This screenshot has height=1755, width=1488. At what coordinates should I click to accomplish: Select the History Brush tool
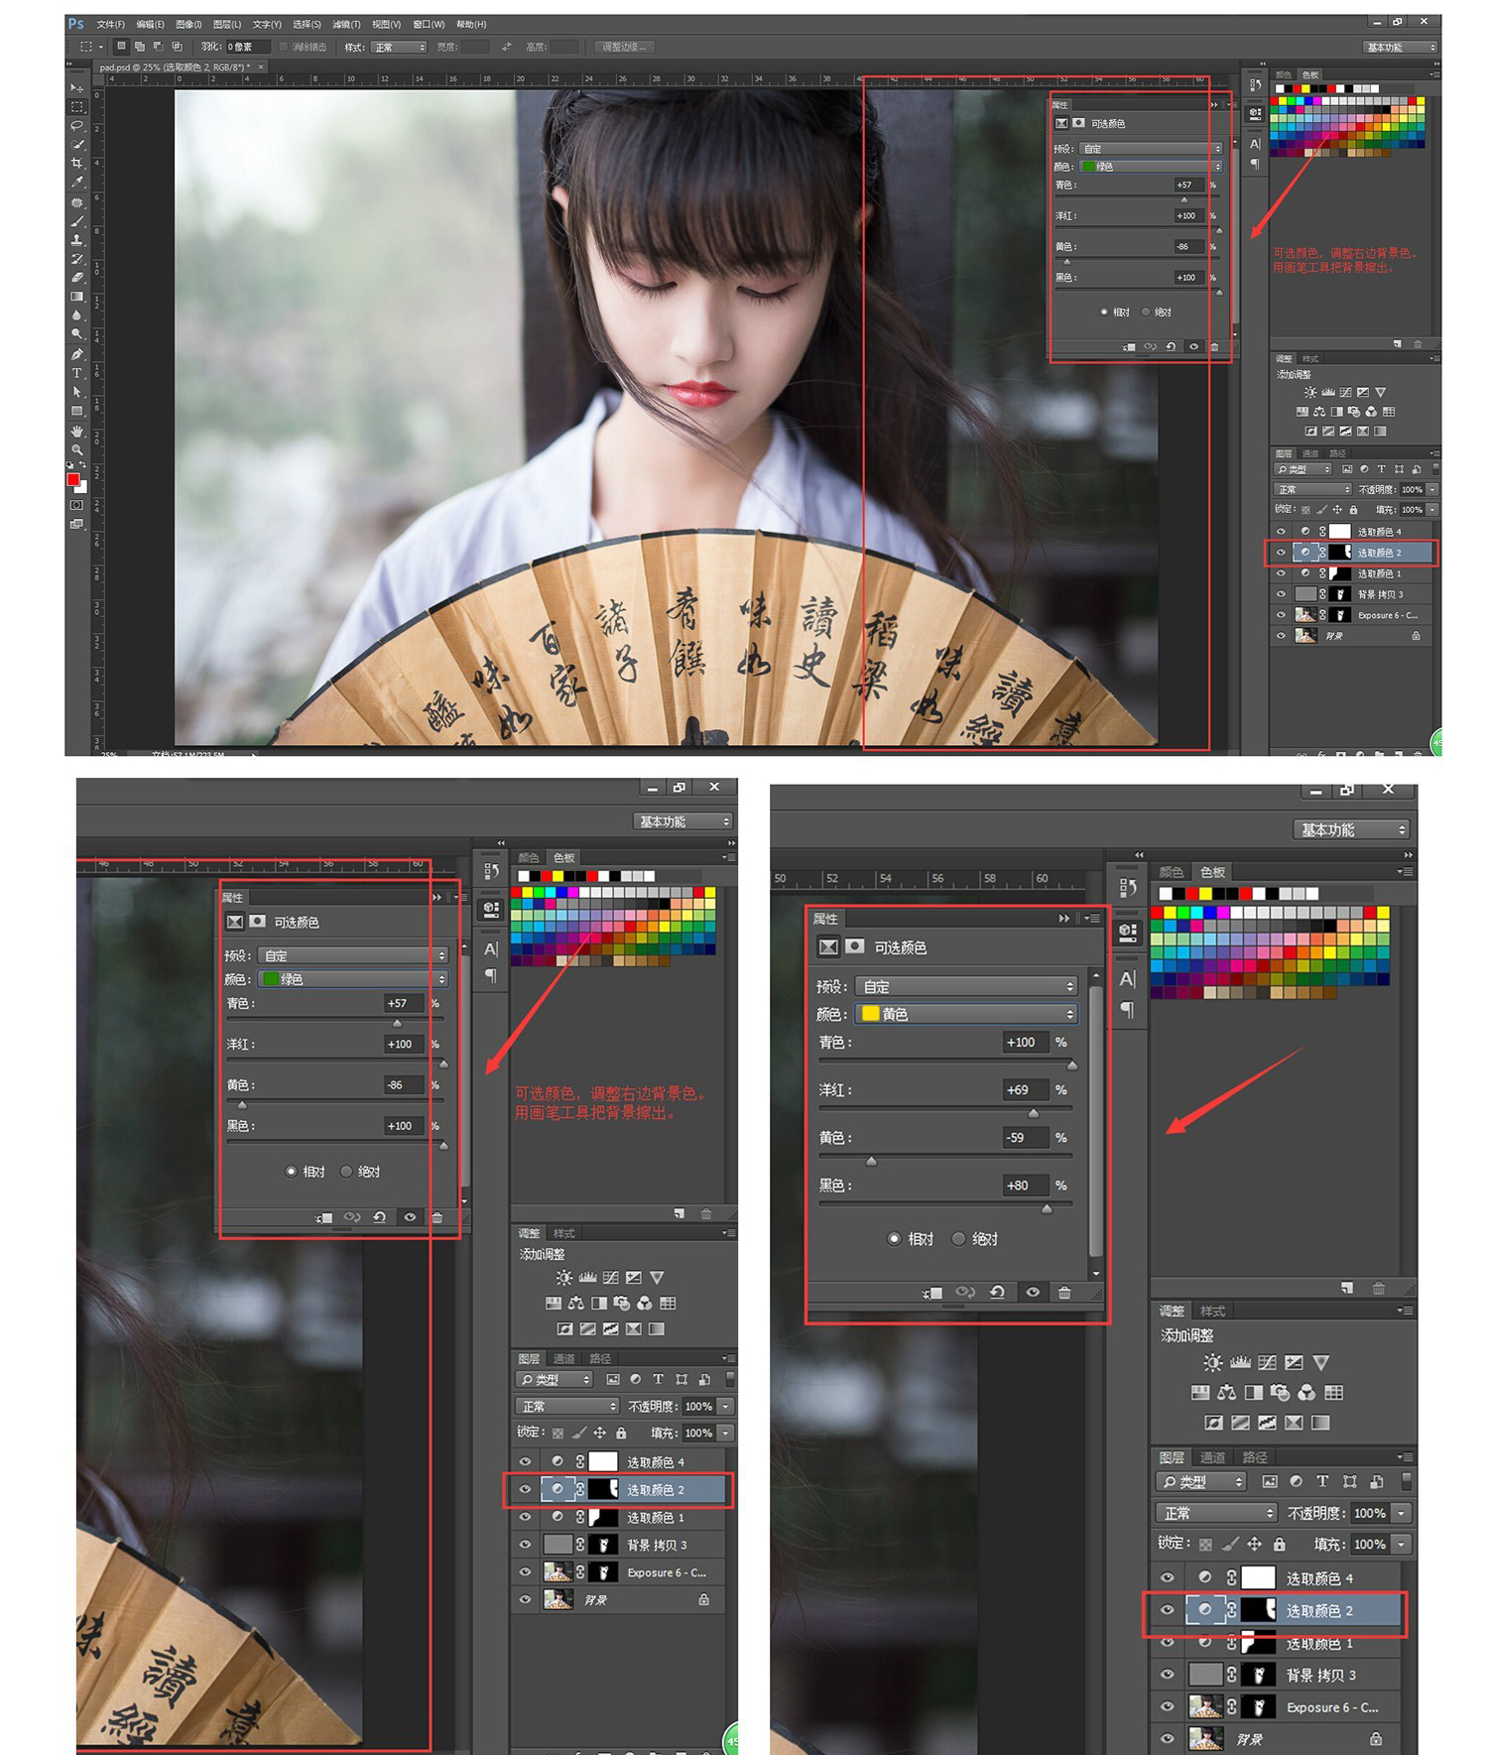(x=76, y=259)
